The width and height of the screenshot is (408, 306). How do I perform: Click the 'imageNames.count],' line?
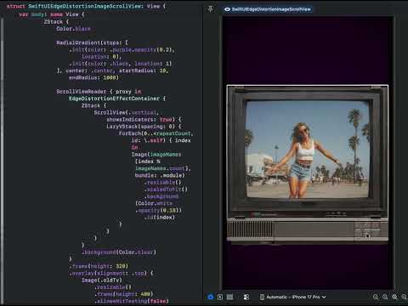tap(163, 168)
